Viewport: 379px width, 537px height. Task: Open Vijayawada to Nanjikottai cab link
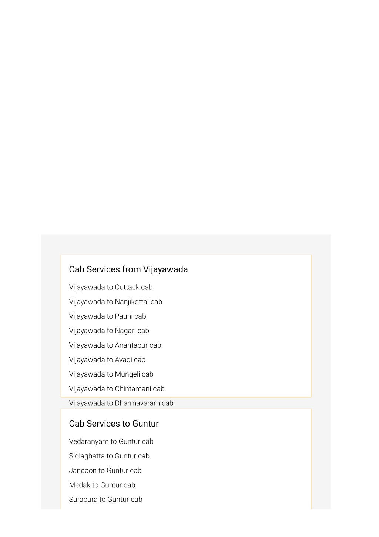pyautogui.click(x=115, y=302)
